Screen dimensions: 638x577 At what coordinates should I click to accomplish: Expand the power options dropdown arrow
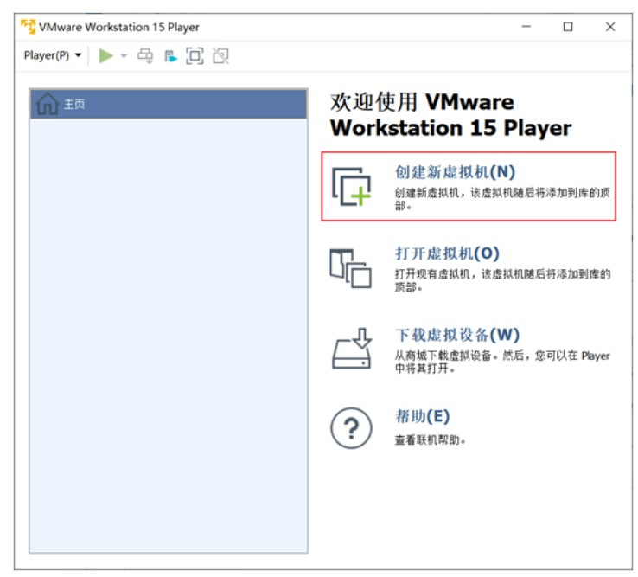coord(124,56)
